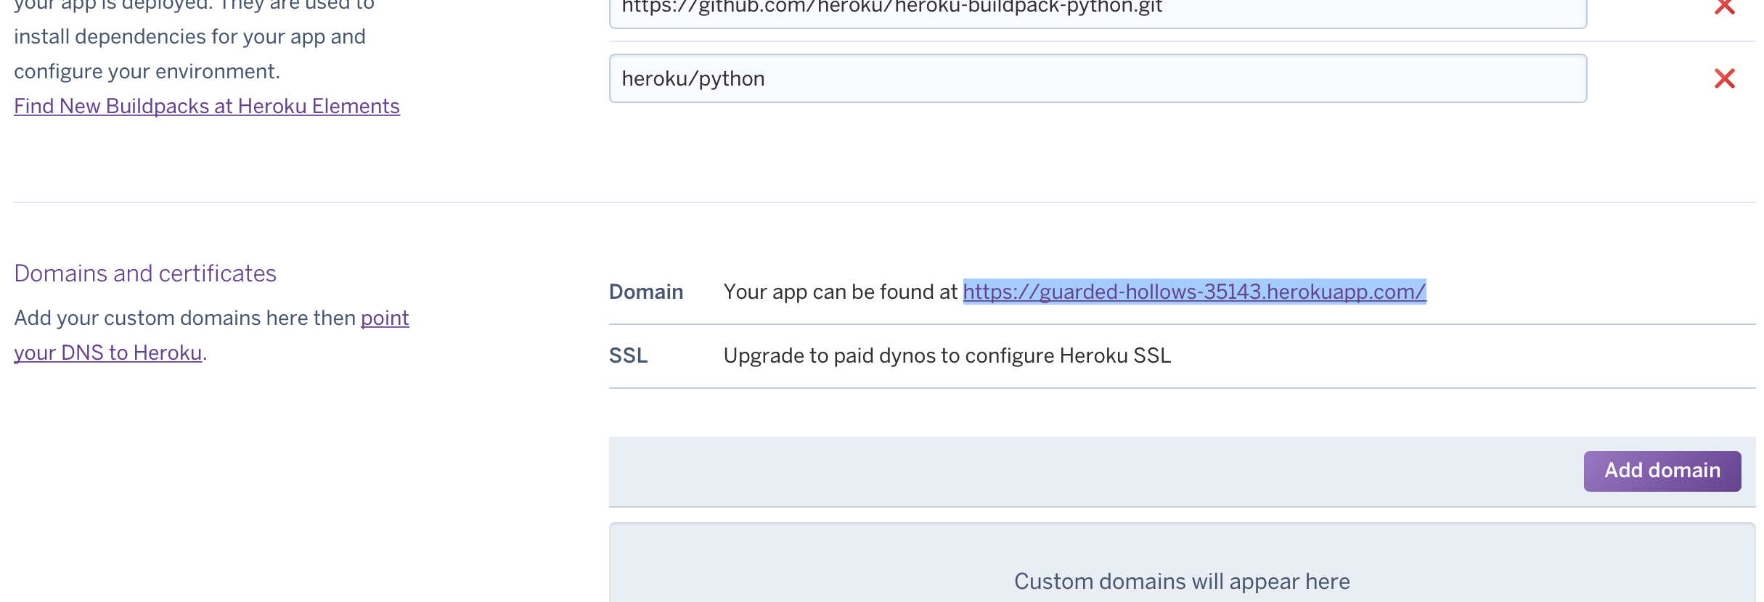Click the 'Domains and certificates' heading
Image resolution: width=1764 pixels, height=602 pixels.
145,273
